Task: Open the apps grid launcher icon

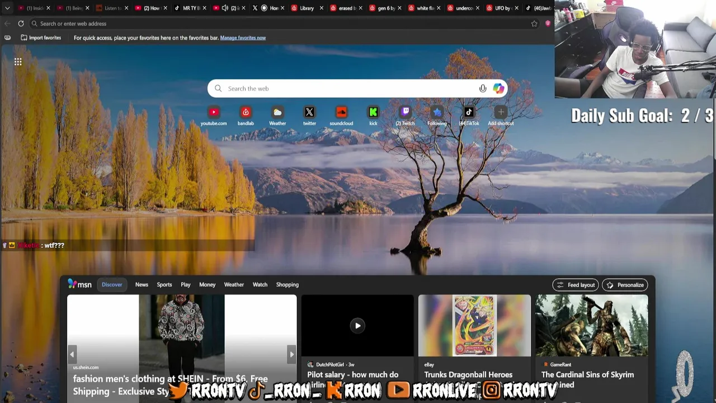Action: (18, 62)
